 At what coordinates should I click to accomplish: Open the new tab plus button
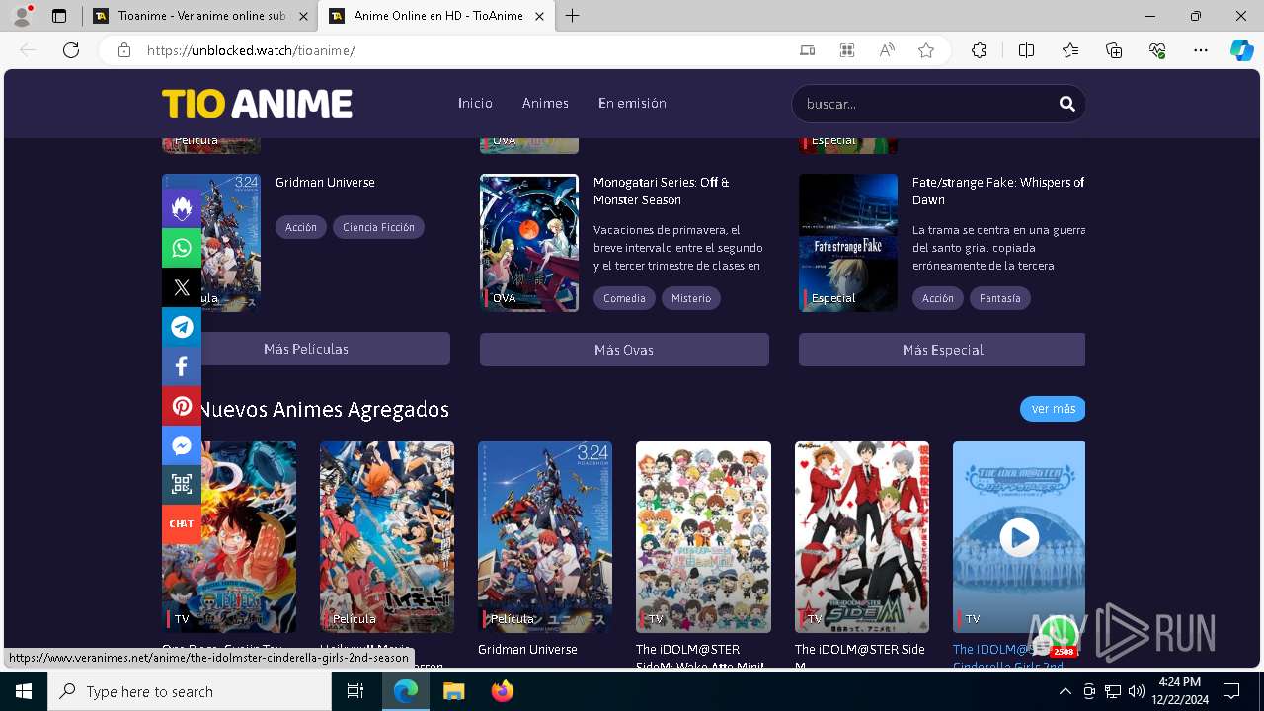573,16
